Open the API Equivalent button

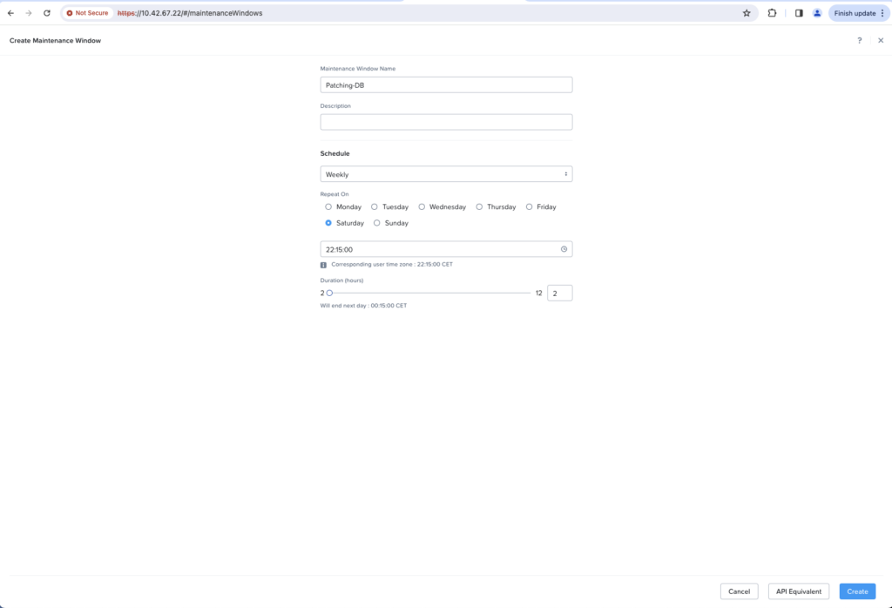[x=799, y=591]
